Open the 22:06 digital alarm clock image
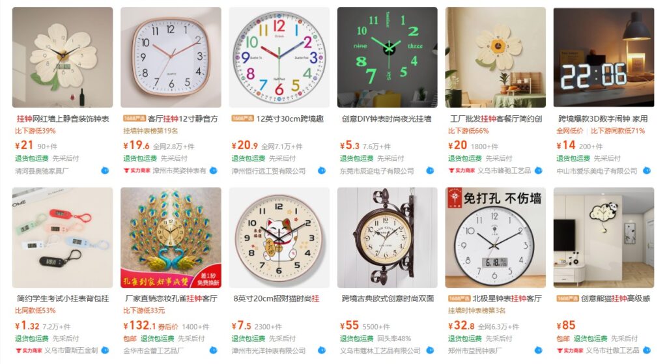The height and width of the screenshot is (364, 667). pyautogui.click(x=604, y=57)
